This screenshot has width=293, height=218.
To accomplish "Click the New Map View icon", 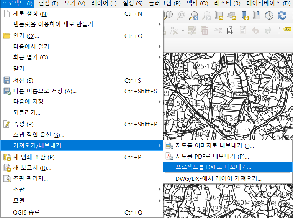I will click(219, 15).
